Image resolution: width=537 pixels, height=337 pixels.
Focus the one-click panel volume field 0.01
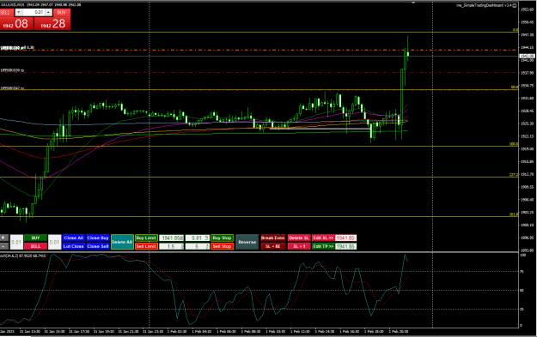click(34, 12)
